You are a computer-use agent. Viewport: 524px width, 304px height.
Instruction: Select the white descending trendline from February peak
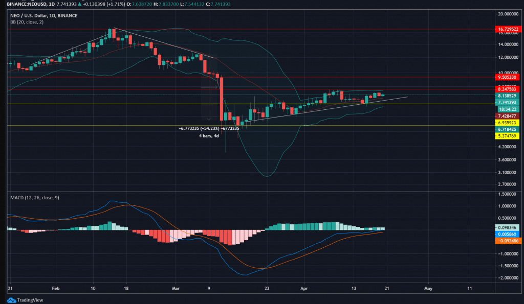(164, 43)
